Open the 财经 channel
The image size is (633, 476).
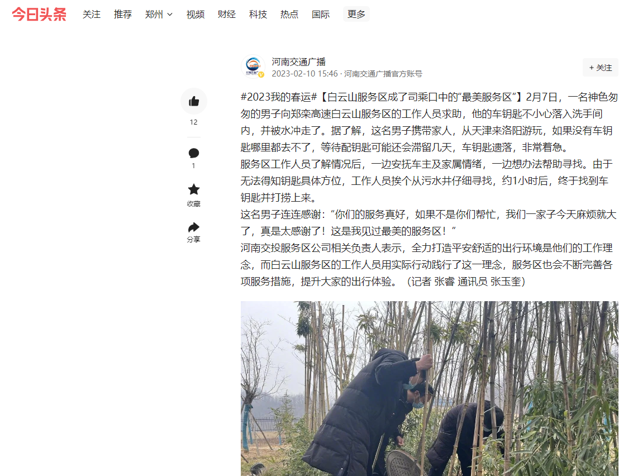click(226, 15)
